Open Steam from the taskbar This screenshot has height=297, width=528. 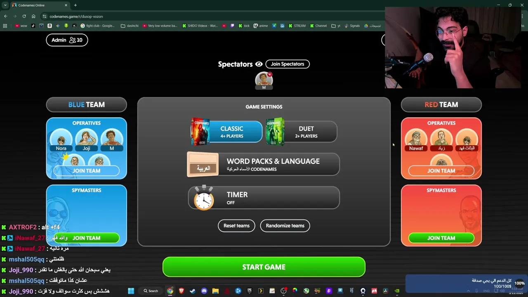(193, 291)
